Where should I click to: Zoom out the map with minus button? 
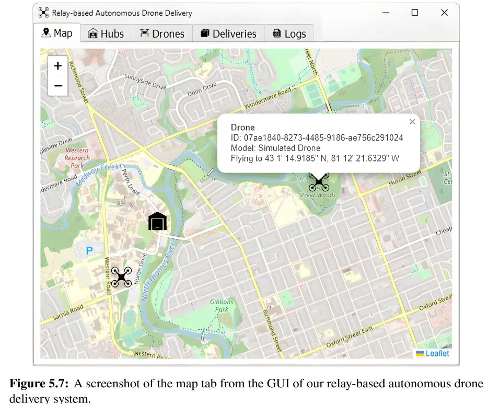click(58, 86)
